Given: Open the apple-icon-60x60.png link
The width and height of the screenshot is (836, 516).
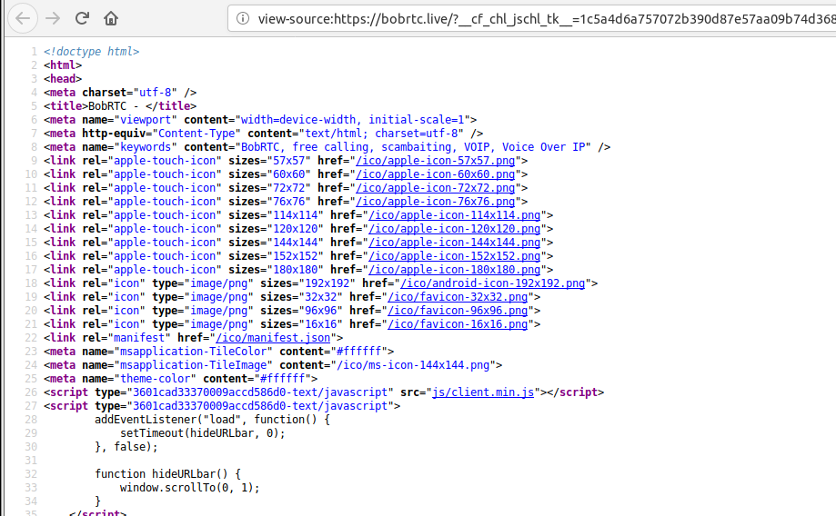Looking at the screenshot, I should pyautogui.click(x=436, y=174).
